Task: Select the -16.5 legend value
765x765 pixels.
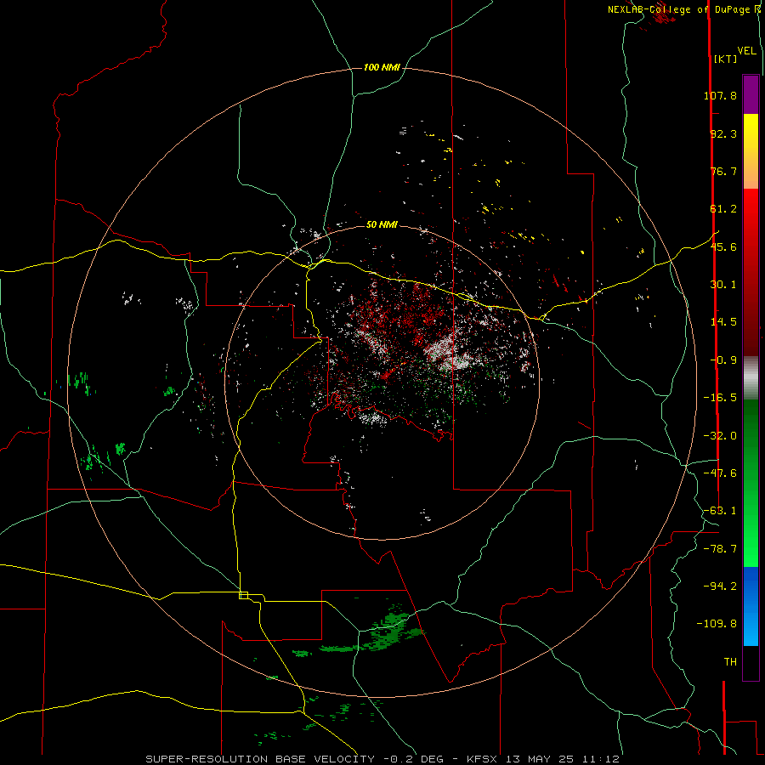Action: 720,398
